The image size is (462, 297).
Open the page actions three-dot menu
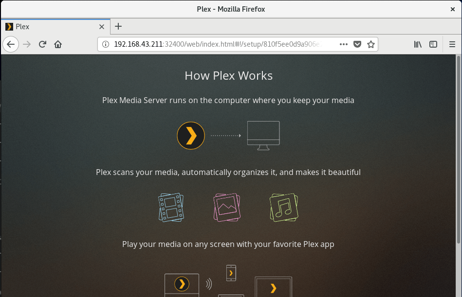[344, 44]
